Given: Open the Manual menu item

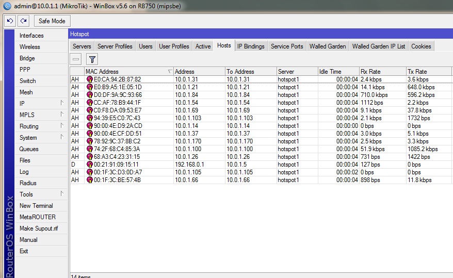Looking at the screenshot, I should (x=41, y=240).
